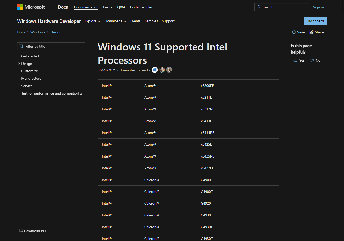The height and width of the screenshot is (241, 344).
Task: Click the Save plus icon
Action: coord(294,32)
